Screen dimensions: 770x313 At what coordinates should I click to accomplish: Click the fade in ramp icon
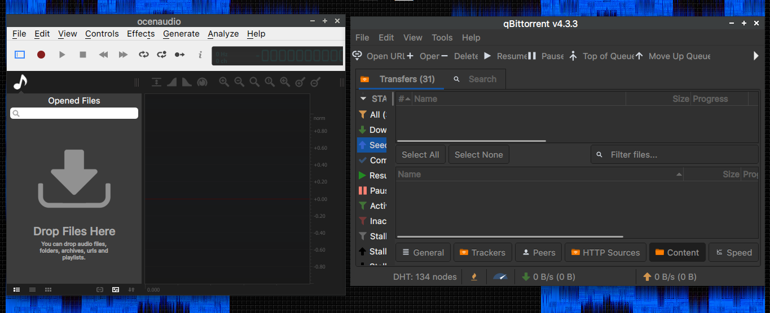(x=171, y=82)
